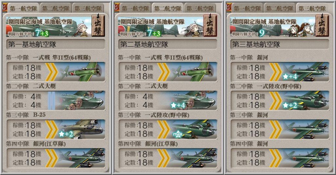Click the second air corps banner with 7+3 radius
The image size is (336, 175).
[160, 27]
